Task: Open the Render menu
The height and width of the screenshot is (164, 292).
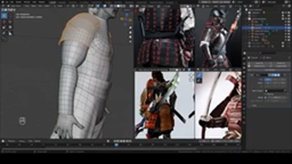Action: click(x=18, y=2)
